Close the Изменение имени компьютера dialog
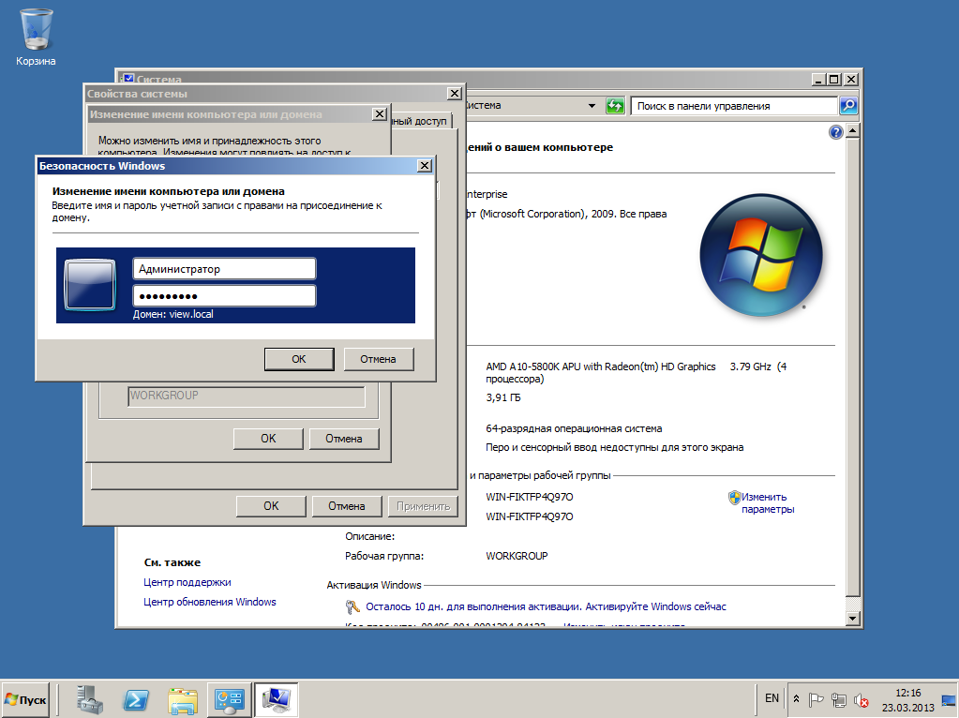Image resolution: width=959 pixels, height=718 pixels. click(380, 114)
